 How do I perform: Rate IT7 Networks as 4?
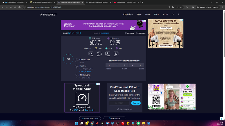point(132,65)
